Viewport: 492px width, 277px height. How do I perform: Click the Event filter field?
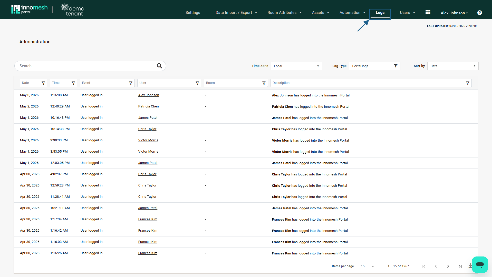point(107,83)
